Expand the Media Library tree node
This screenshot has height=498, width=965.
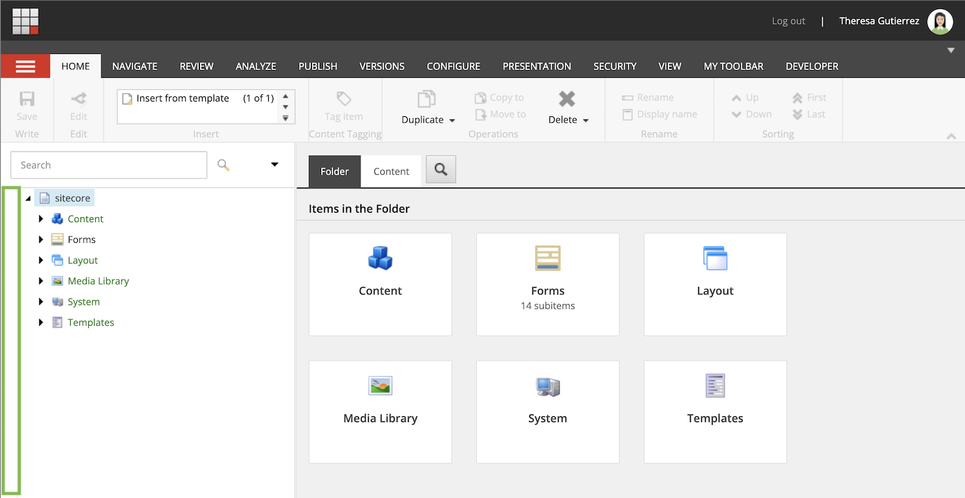[x=41, y=281]
